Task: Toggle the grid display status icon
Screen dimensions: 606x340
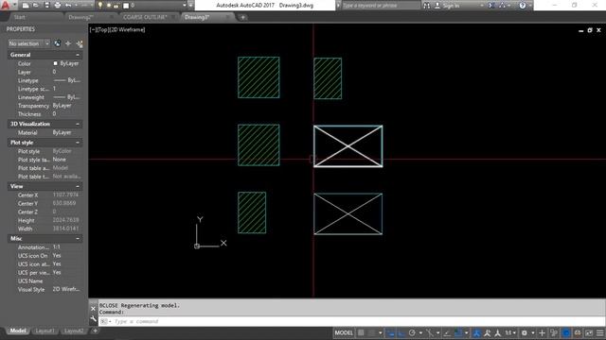Action: click(x=360, y=332)
